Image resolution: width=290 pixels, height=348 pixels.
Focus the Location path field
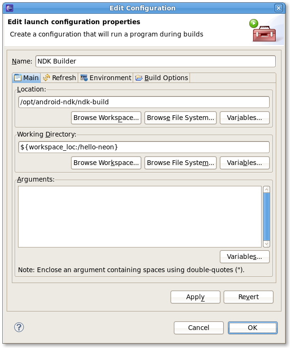point(144,102)
